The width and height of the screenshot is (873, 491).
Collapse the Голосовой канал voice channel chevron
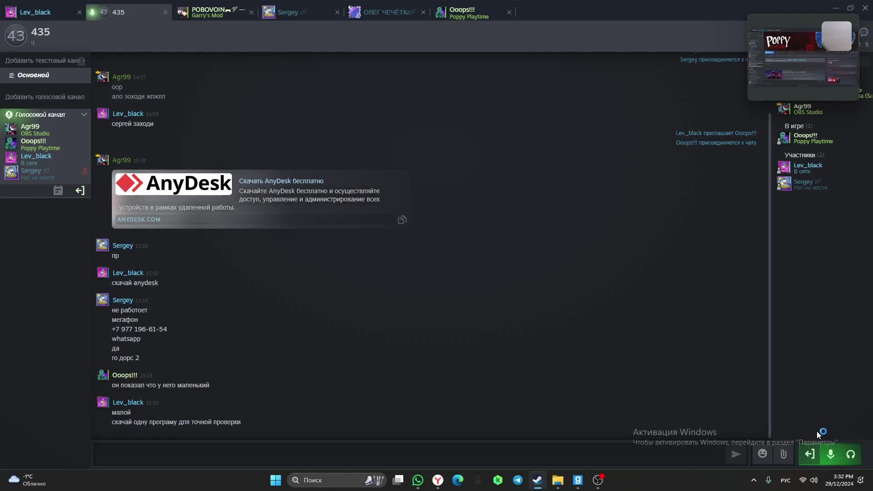[84, 115]
